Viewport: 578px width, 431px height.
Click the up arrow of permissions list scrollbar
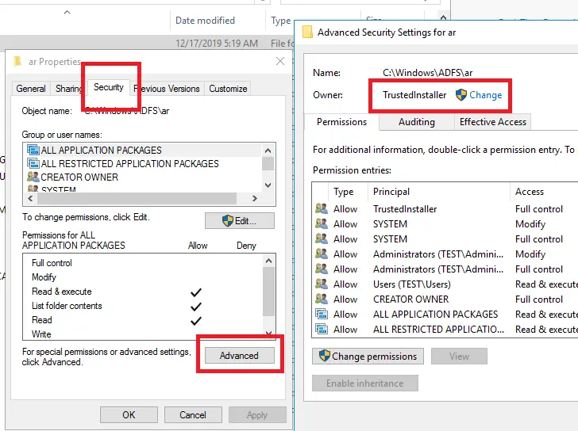pos(268,261)
